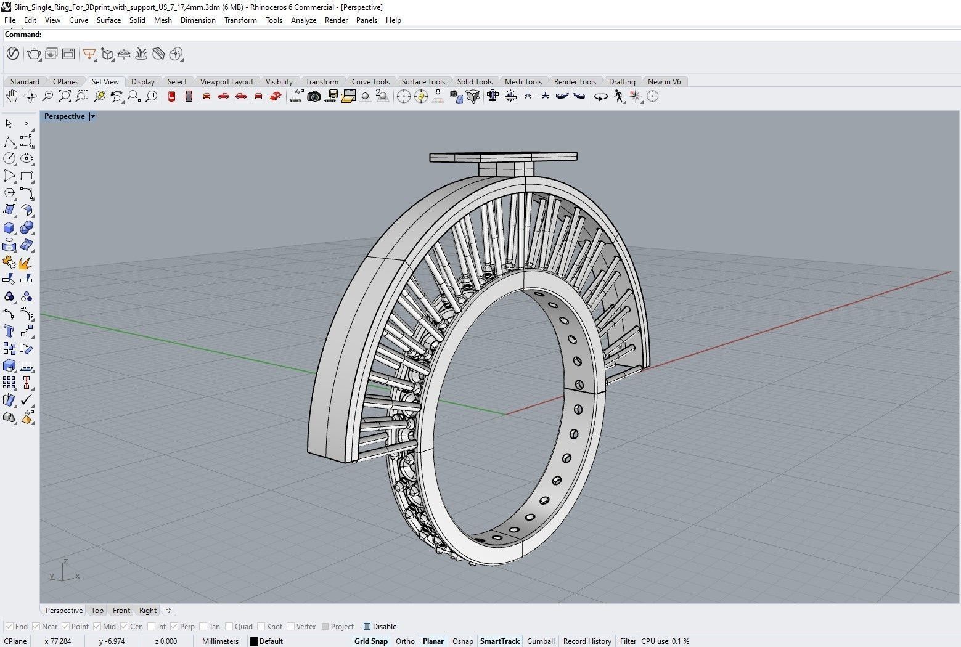Select the Fillet curves tool
The image size is (961, 647).
[27, 193]
